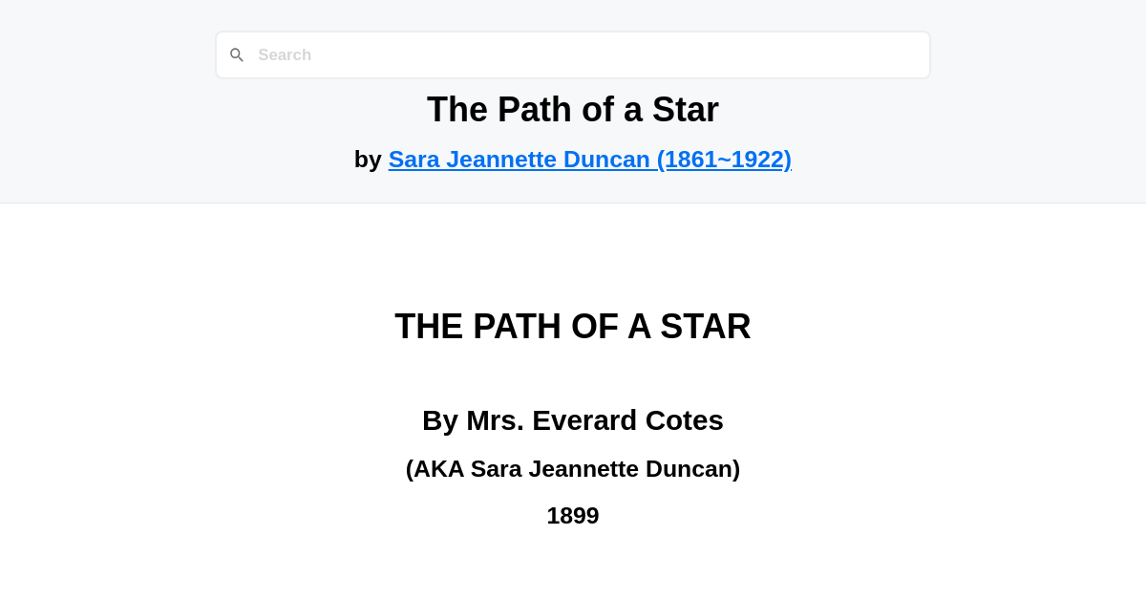Viewport: 1146px width, 600px height.
Task: Click the Search placeholder text
Action: pos(285,54)
